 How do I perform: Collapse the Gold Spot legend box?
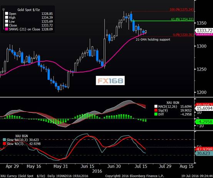click(3, 10)
